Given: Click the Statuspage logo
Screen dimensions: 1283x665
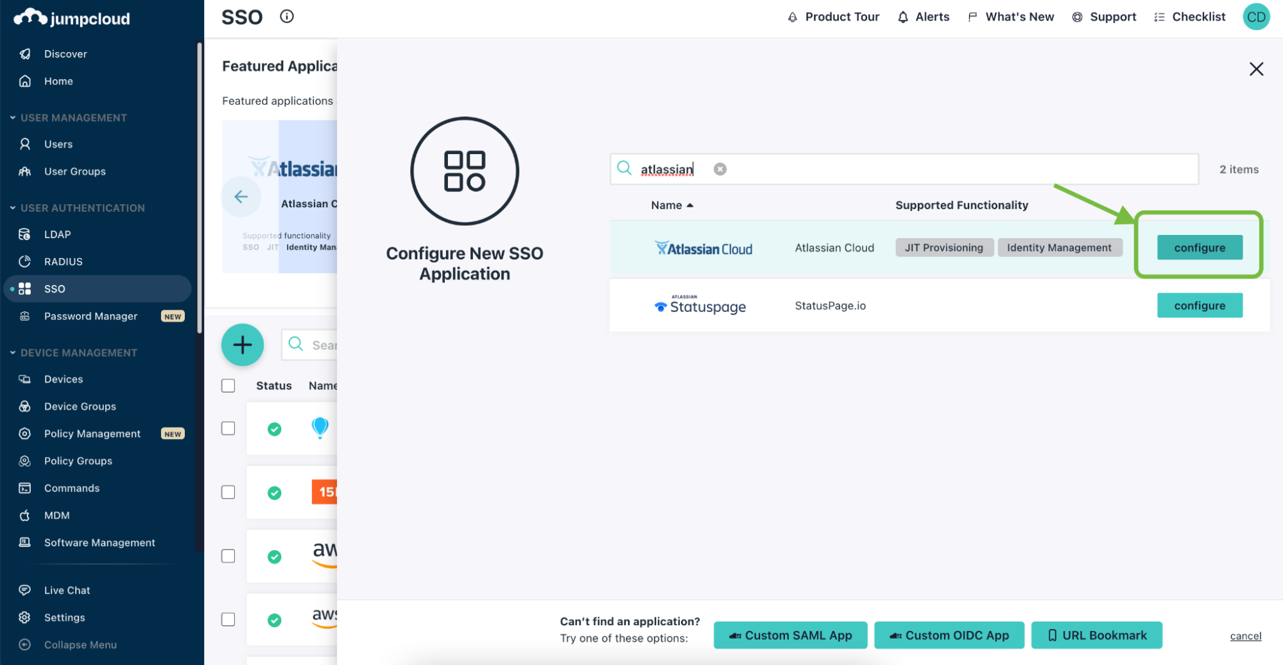Looking at the screenshot, I should pyautogui.click(x=700, y=305).
